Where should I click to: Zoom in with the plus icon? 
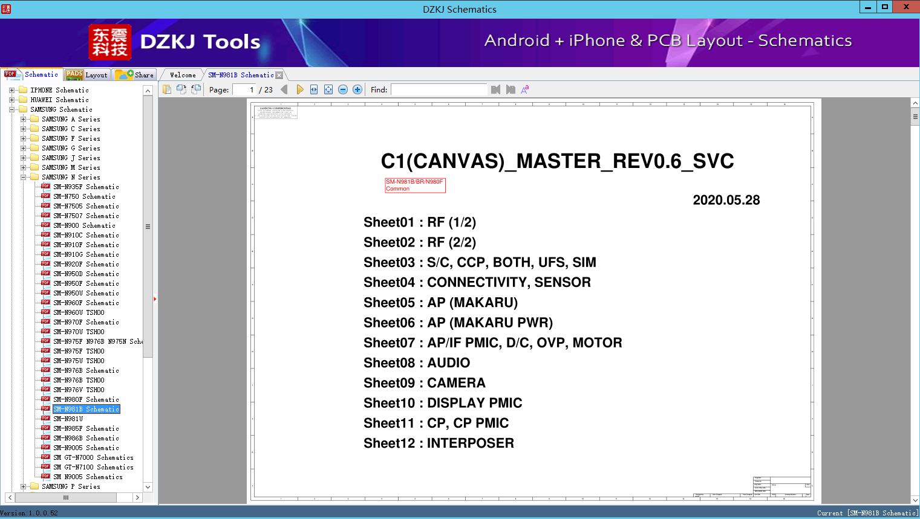357,89
